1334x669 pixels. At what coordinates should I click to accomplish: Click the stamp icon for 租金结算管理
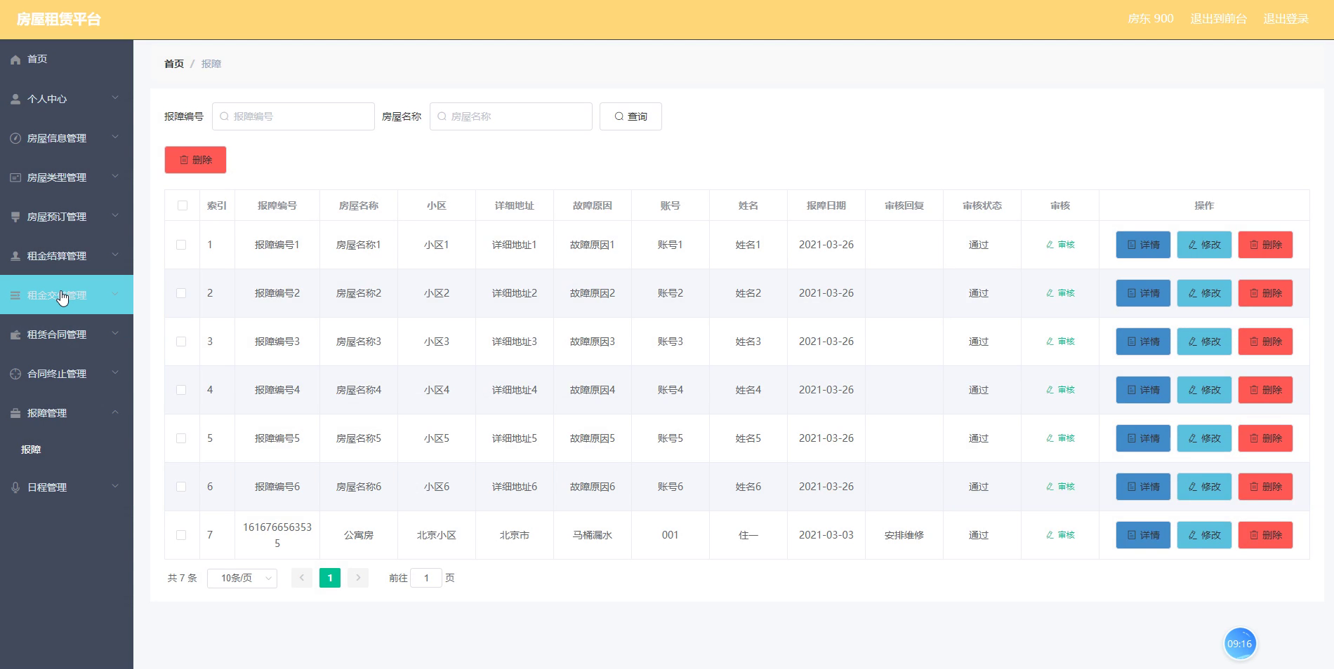(15, 256)
